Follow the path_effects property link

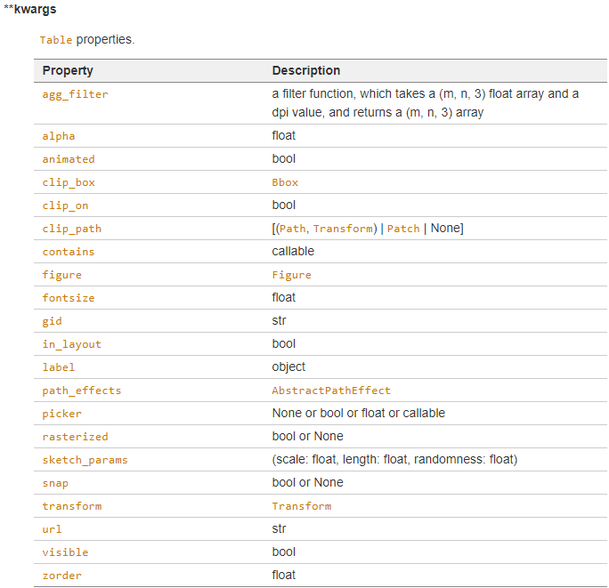tap(82, 391)
